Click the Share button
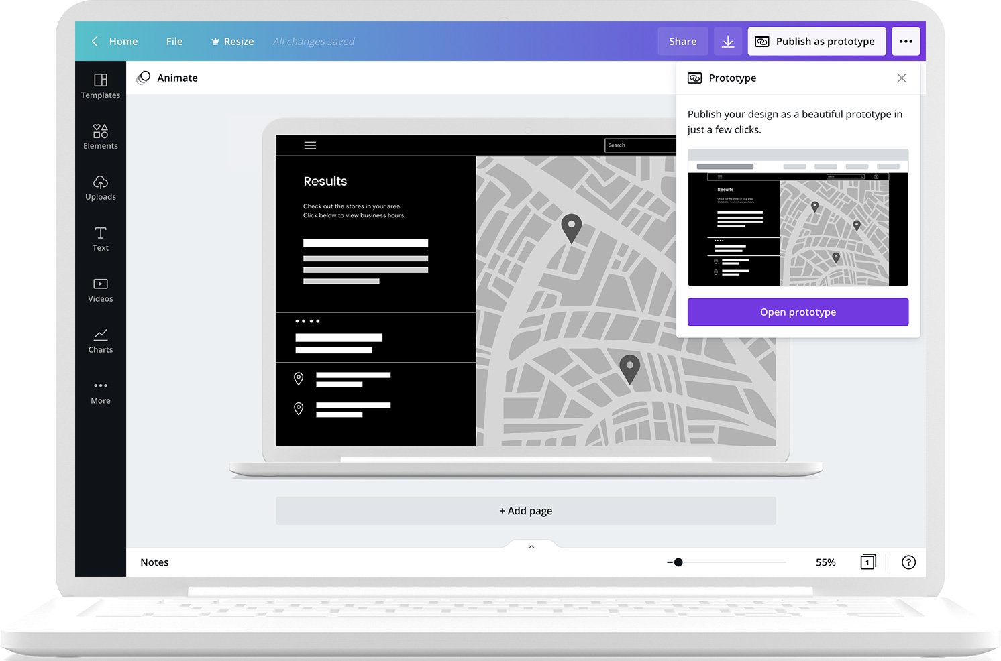Viewport: 1001px width, 661px height. click(x=682, y=42)
